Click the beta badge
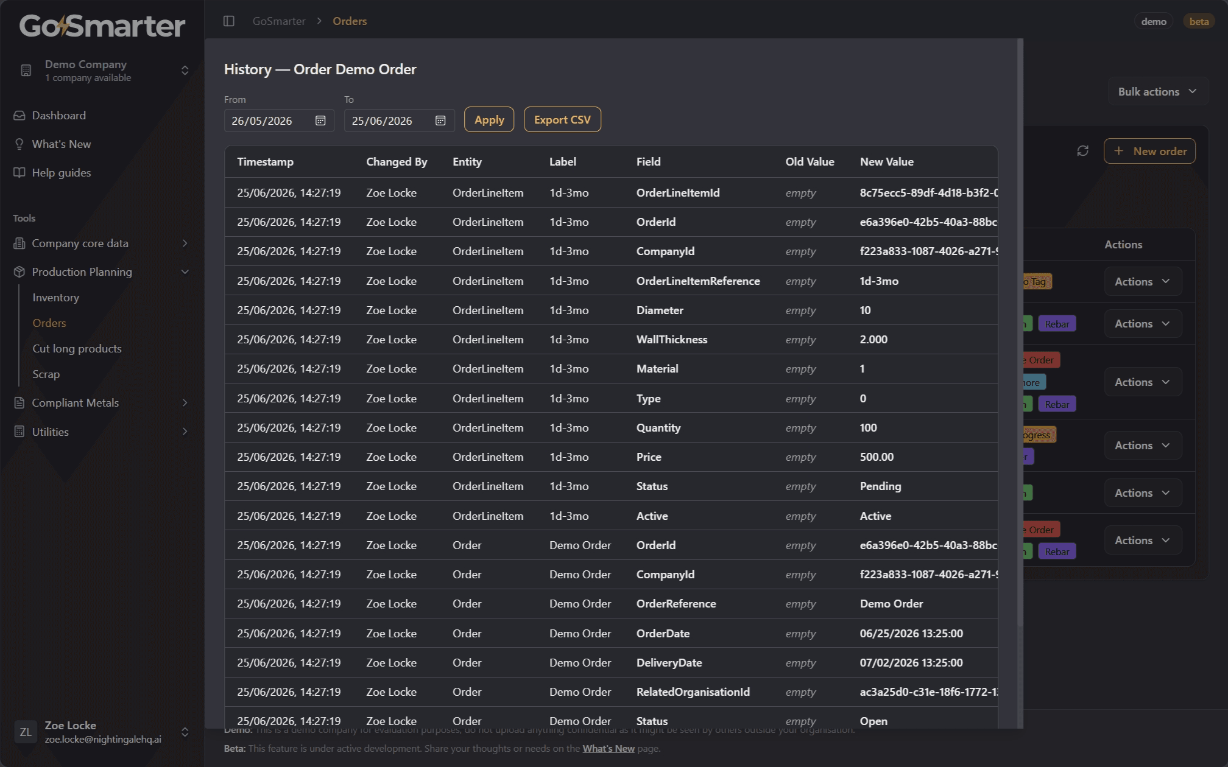 coord(1199,21)
